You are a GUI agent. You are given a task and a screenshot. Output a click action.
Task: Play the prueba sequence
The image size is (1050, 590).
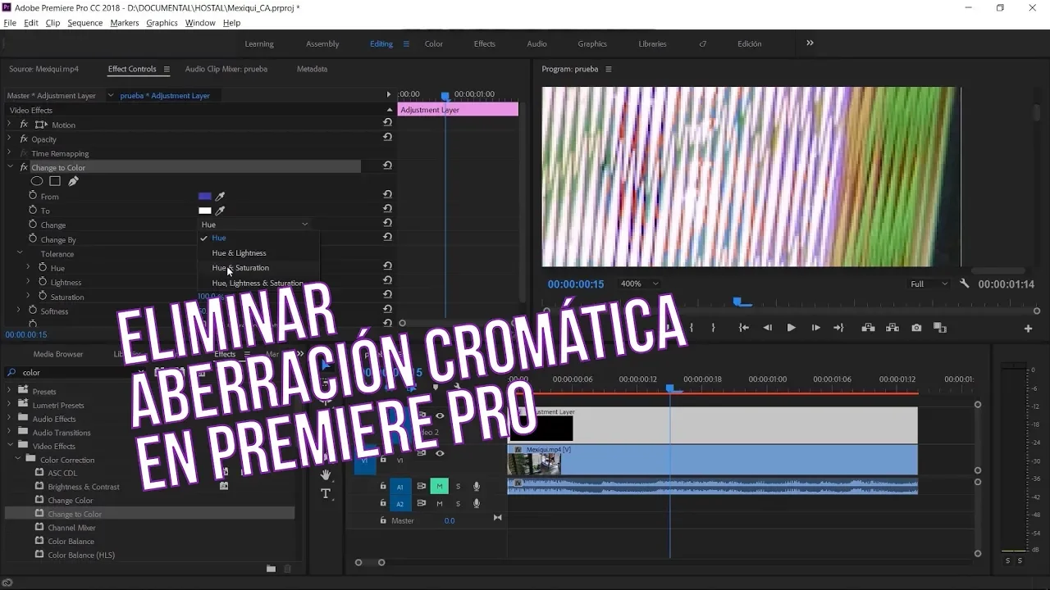point(791,328)
